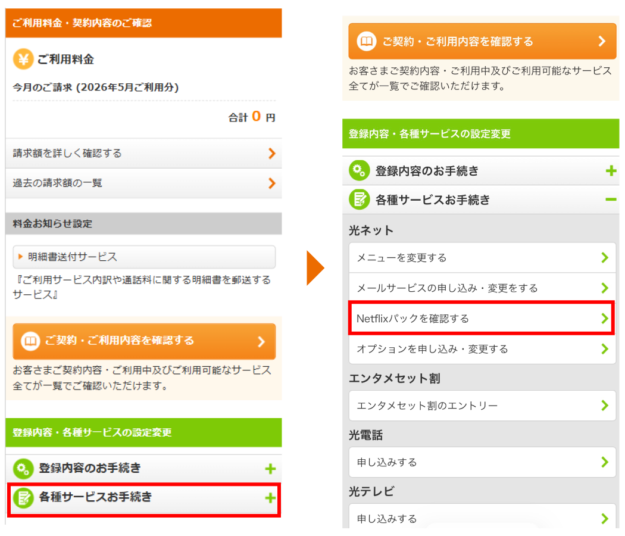Click green chevron on Netflixパック row
Image resolution: width=625 pixels, height=536 pixels.
coord(605,318)
